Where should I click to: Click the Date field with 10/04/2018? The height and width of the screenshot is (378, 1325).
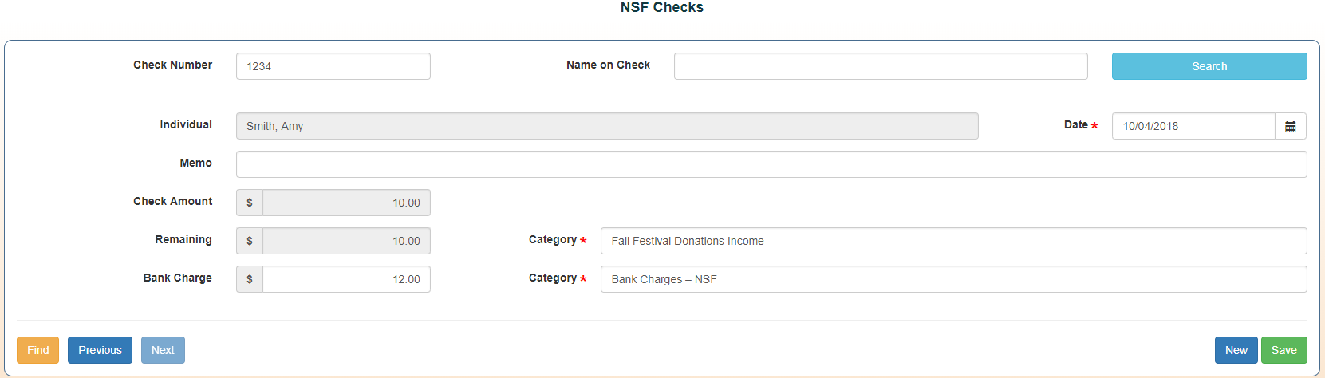tap(1193, 126)
